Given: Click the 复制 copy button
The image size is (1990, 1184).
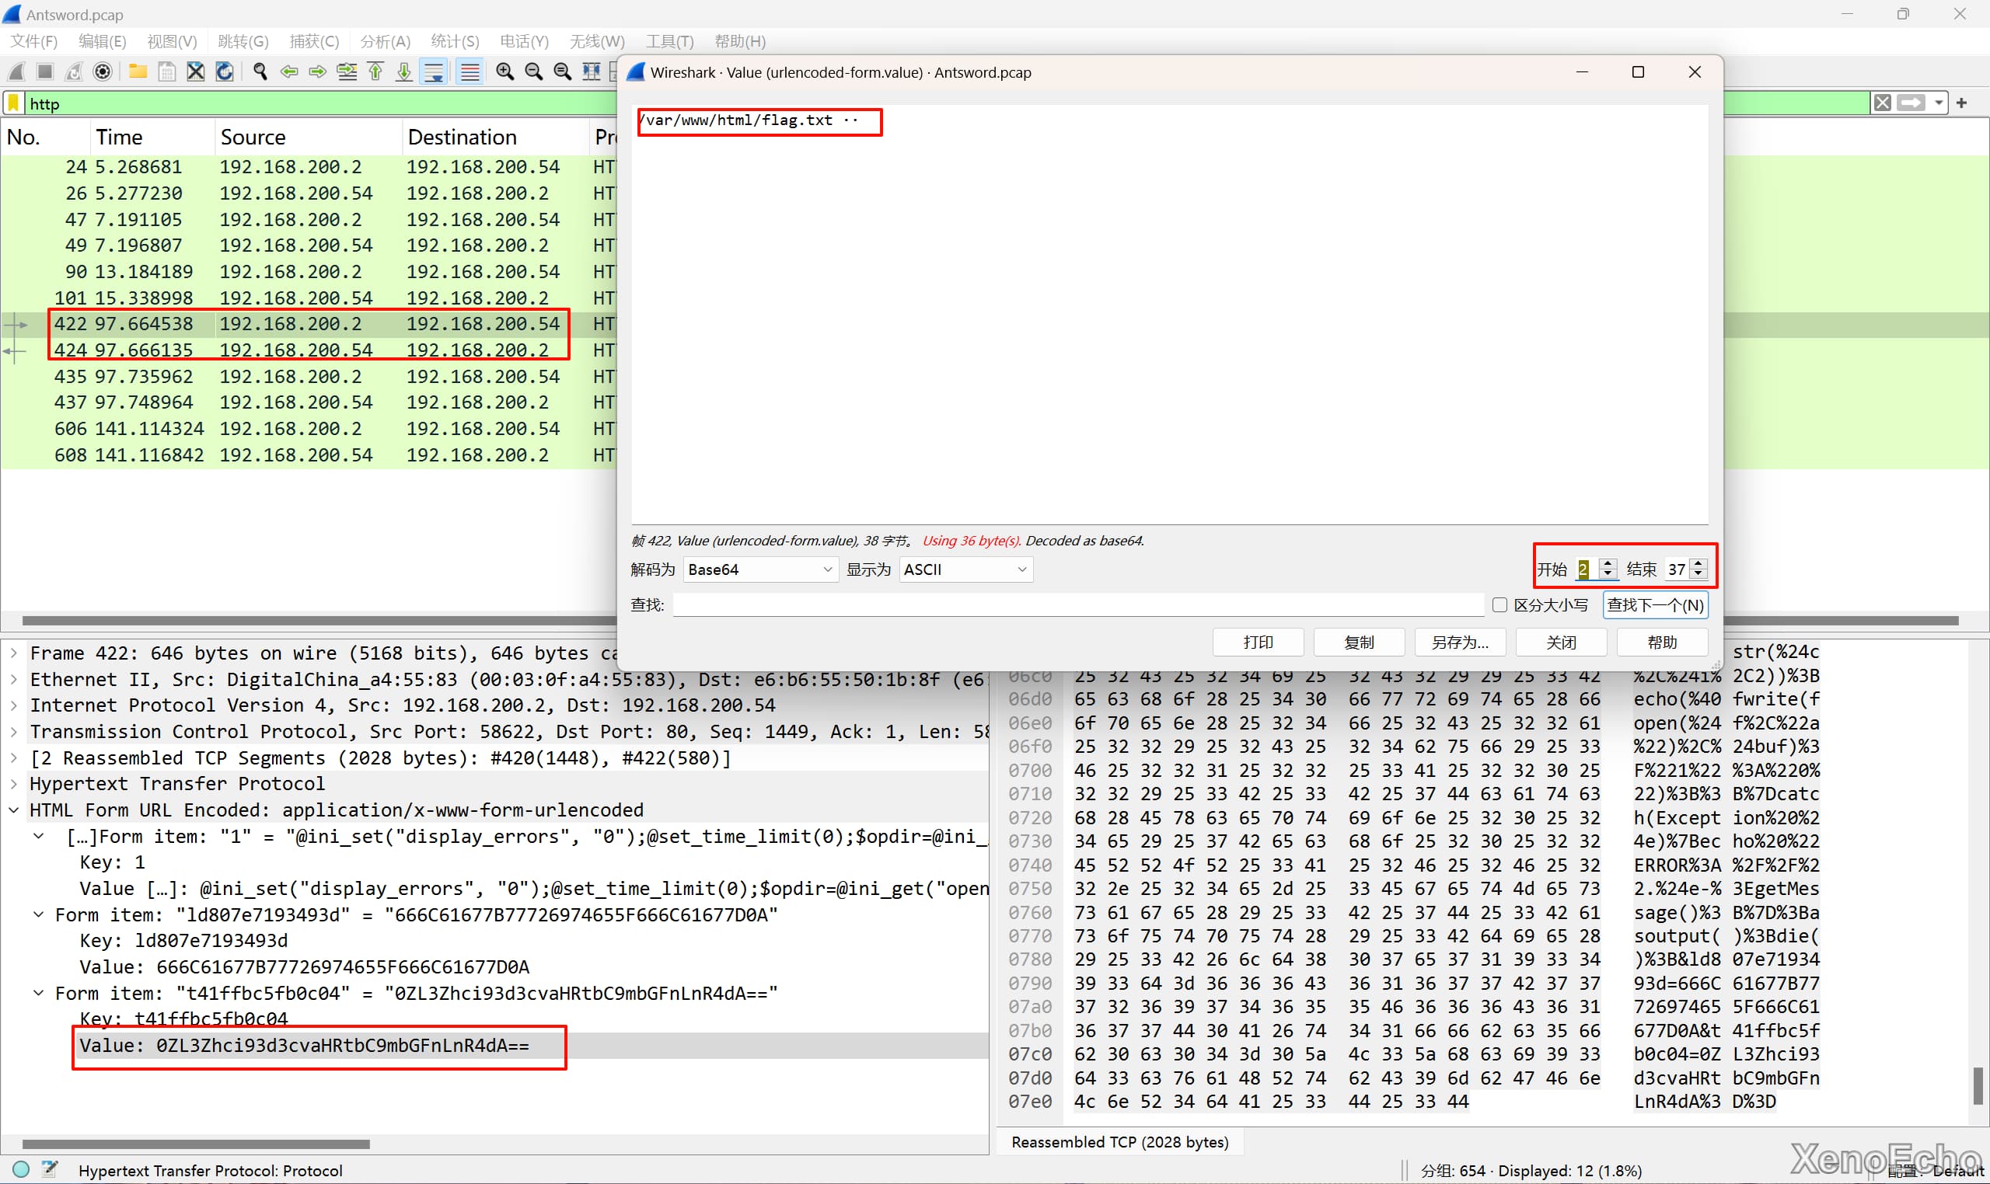Looking at the screenshot, I should pos(1359,642).
